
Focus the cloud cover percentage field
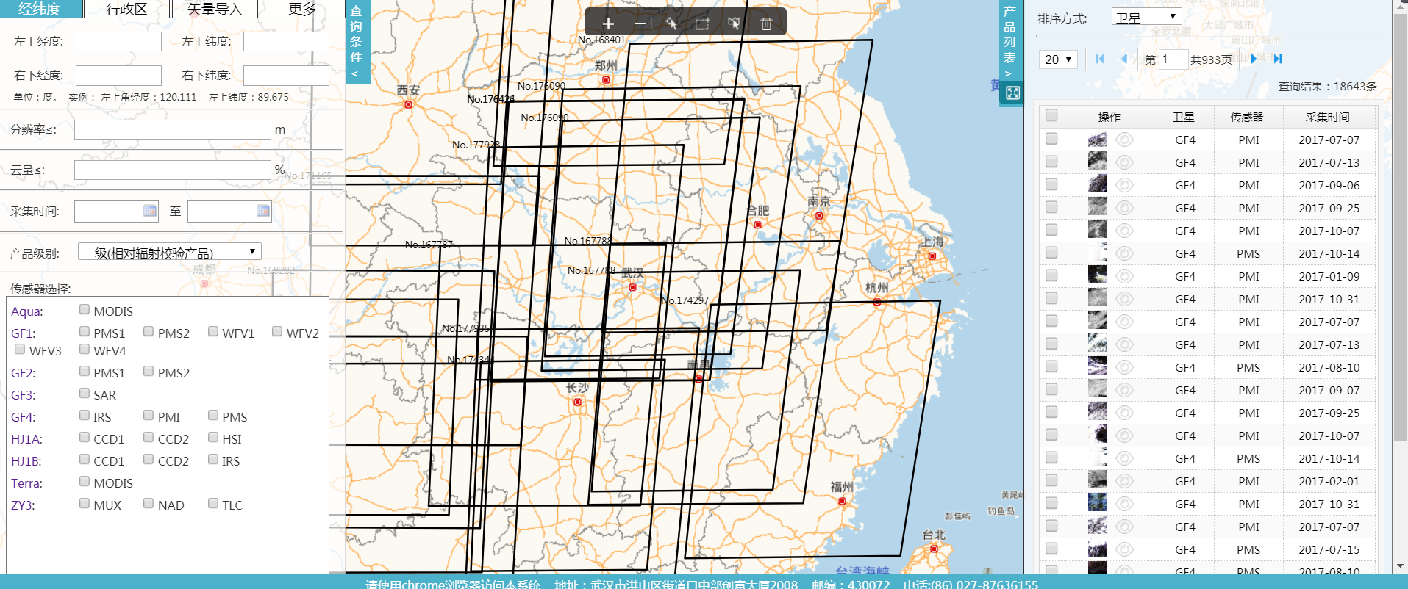(173, 170)
